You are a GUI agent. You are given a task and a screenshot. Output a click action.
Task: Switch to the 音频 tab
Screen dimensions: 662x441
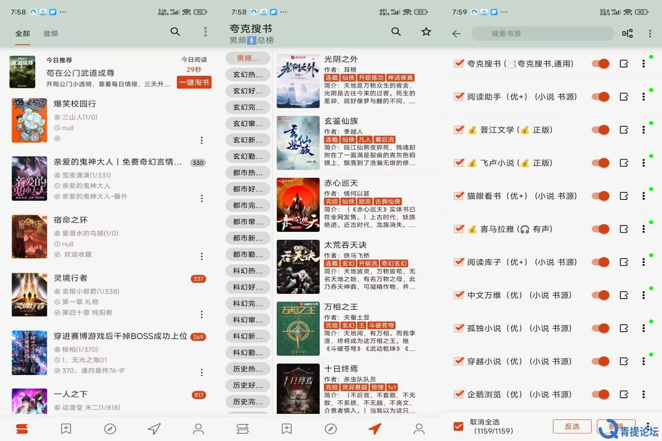click(x=51, y=33)
